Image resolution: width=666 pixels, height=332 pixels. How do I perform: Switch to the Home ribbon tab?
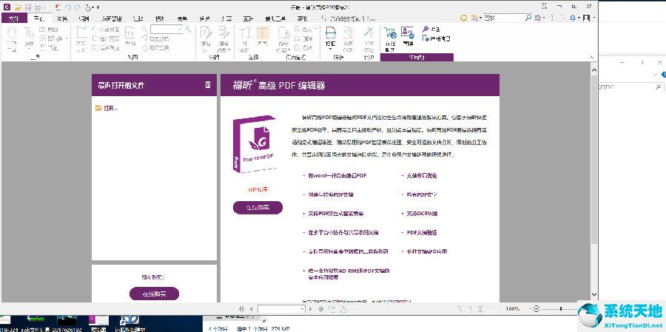pos(39,18)
